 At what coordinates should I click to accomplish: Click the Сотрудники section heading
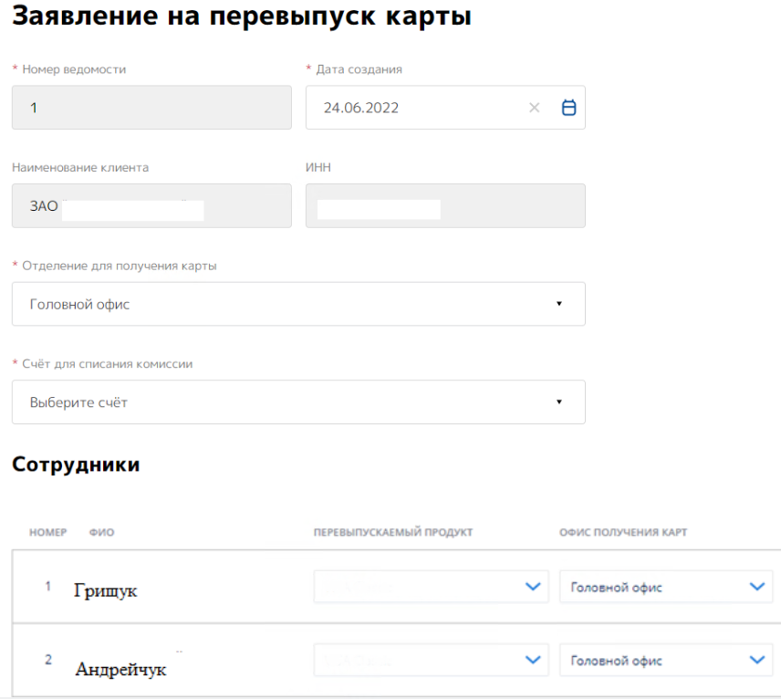[x=76, y=464]
